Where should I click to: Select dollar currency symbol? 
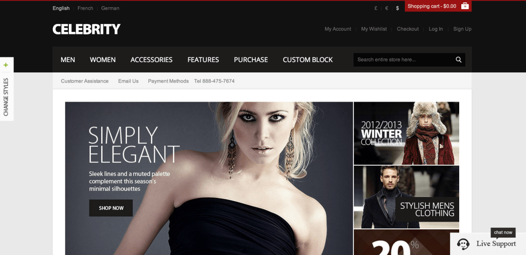pos(398,8)
